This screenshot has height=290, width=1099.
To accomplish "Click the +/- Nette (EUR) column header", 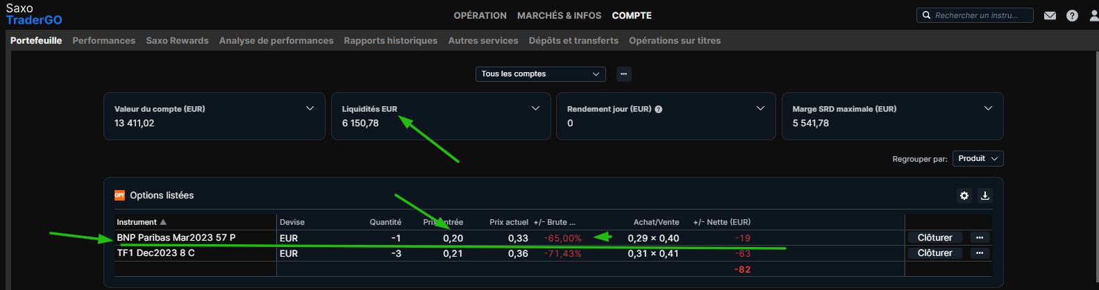I will click(722, 222).
